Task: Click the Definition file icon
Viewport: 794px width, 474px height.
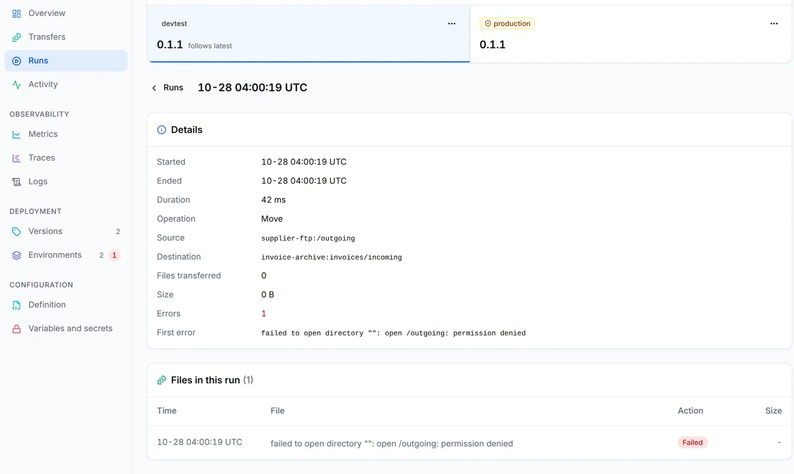Action: (17, 305)
